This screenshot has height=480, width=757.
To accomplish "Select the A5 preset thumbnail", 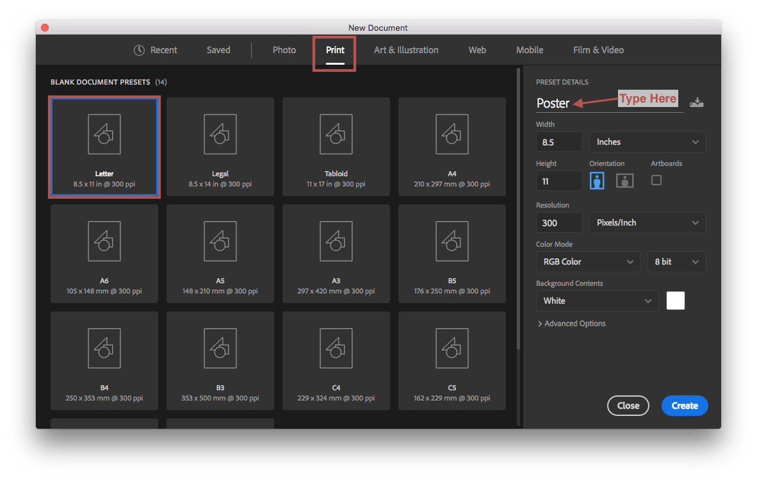I will [x=220, y=254].
